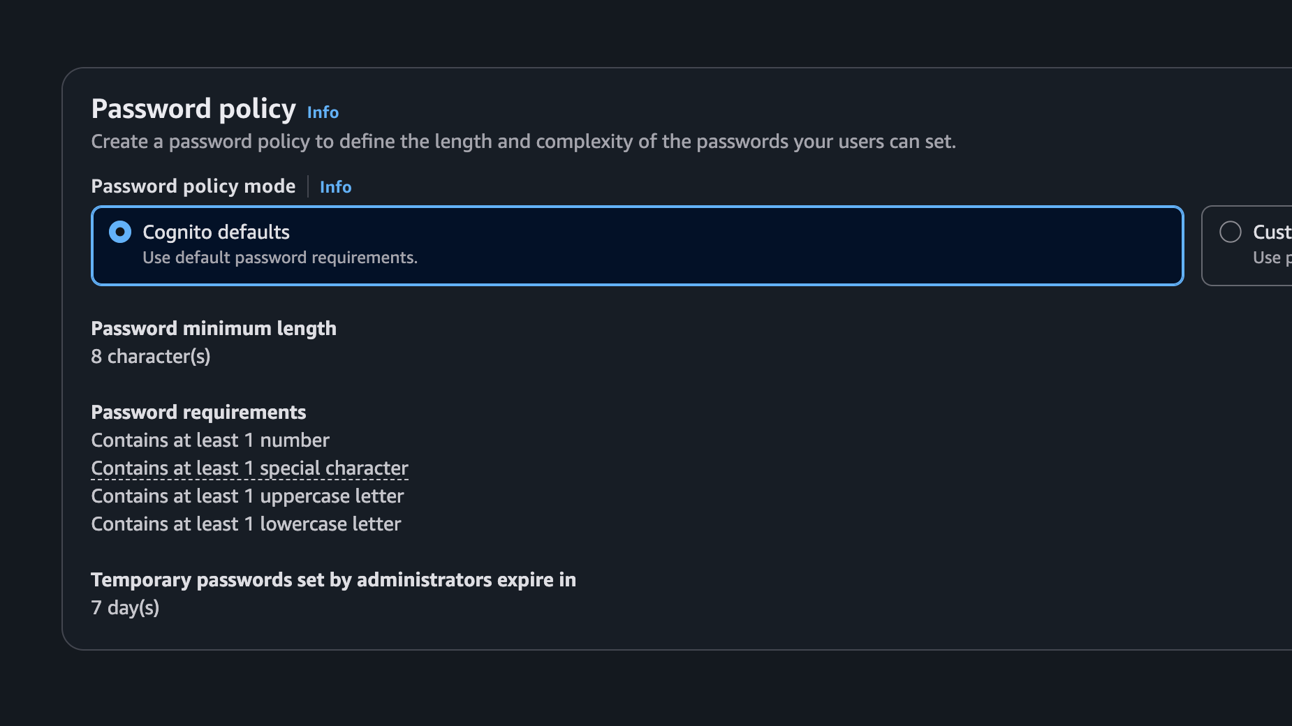Click the 8 character(s) value
The height and width of the screenshot is (726, 1292).
click(x=151, y=356)
